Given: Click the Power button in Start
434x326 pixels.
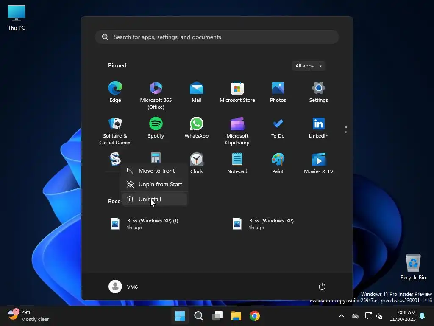Looking at the screenshot, I should pos(322,287).
